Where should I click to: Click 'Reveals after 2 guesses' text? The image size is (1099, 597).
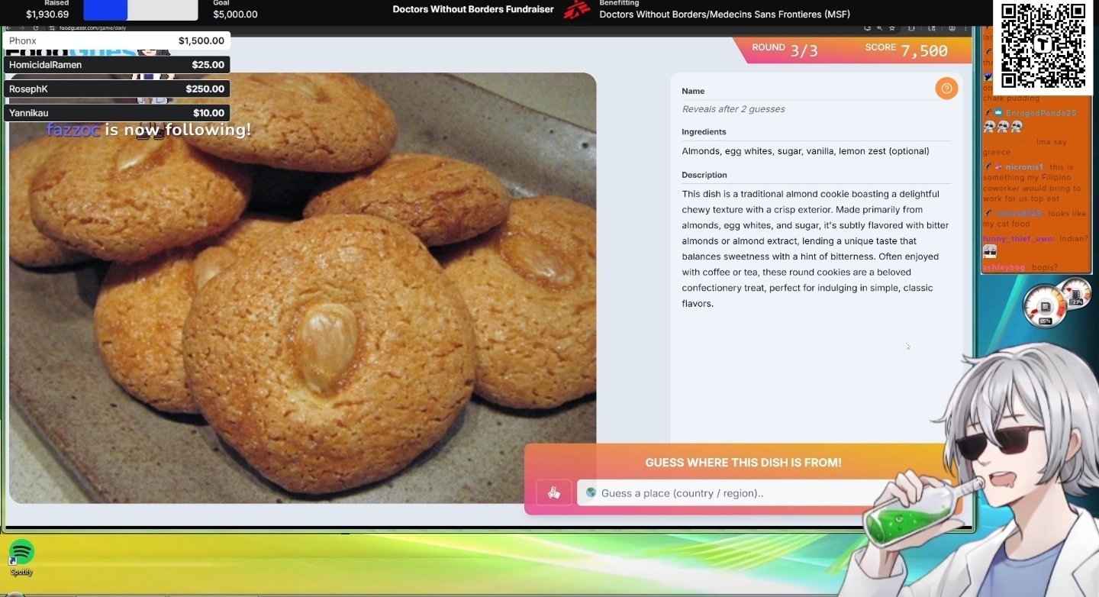(x=733, y=109)
